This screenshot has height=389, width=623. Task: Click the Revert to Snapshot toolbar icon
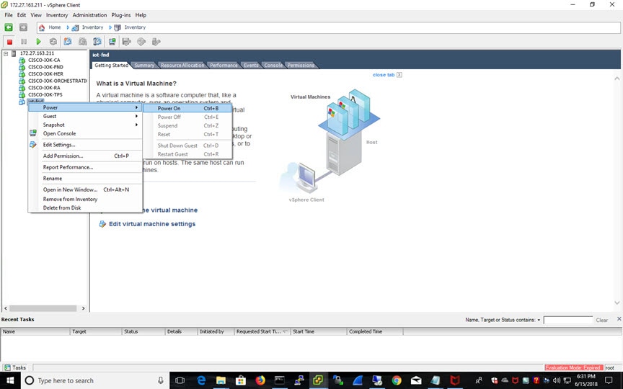click(83, 42)
